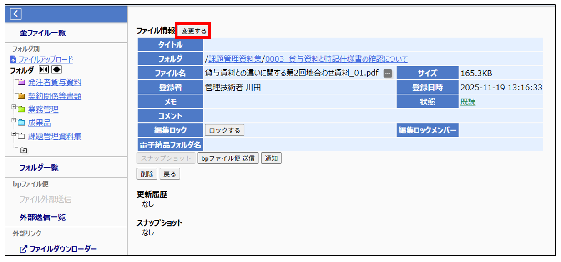Screen dimensions: 561x262
Task: Open the ファイルダウンローダー external link
Action: coord(58,249)
